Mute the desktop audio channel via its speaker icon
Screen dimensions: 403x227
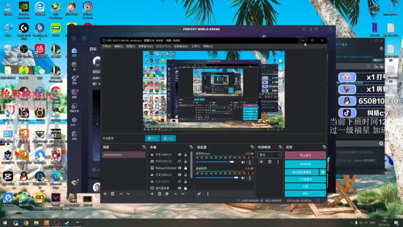[x=243, y=178]
